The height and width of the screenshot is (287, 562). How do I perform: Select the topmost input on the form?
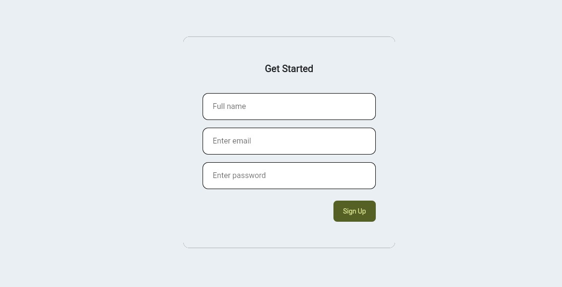(289, 106)
